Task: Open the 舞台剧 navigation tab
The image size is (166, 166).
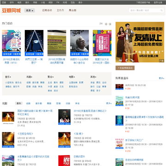Action: click(72, 10)
